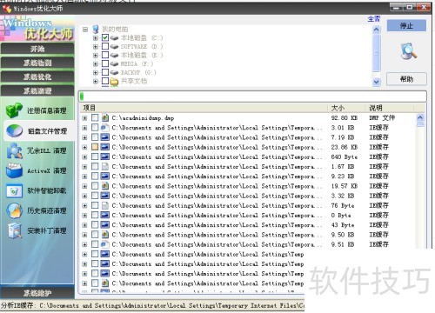Open 历史痕迹清理 history cleanup icon

(x=14, y=210)
